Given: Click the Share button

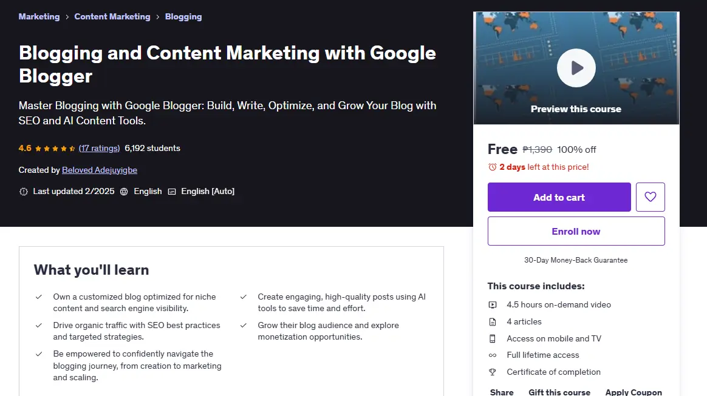Looking at the screenshot, I should pos(502,392).
